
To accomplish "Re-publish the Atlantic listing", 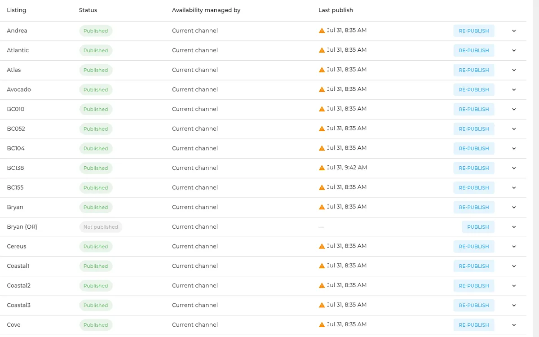I will 474,50.
